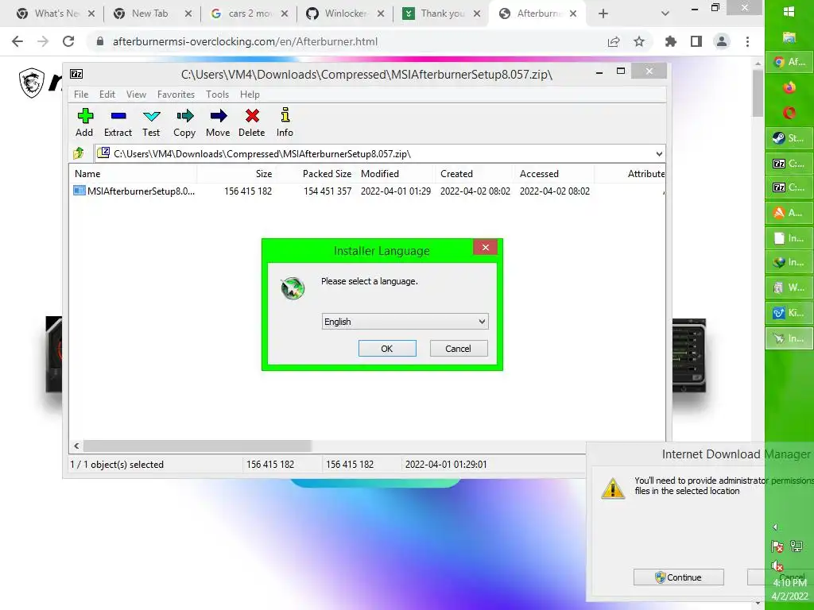The image size is (814, 610).
Task: Click the share page icon in Chrome
Action: point(614,41)
